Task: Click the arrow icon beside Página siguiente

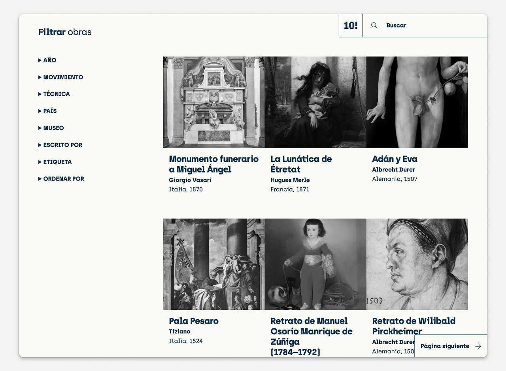Action: tap(478, 346)
